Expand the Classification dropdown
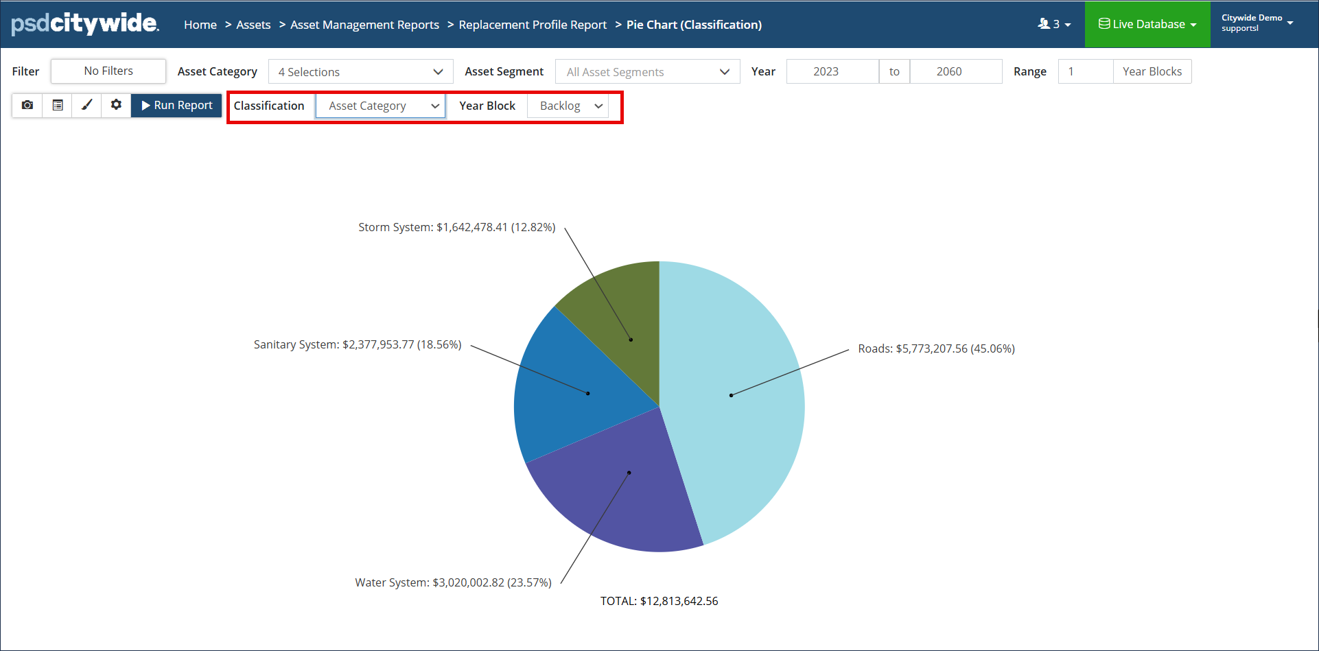Viewport: 1319px width, 651px height. pyautogui.click(x=380, y=106)
